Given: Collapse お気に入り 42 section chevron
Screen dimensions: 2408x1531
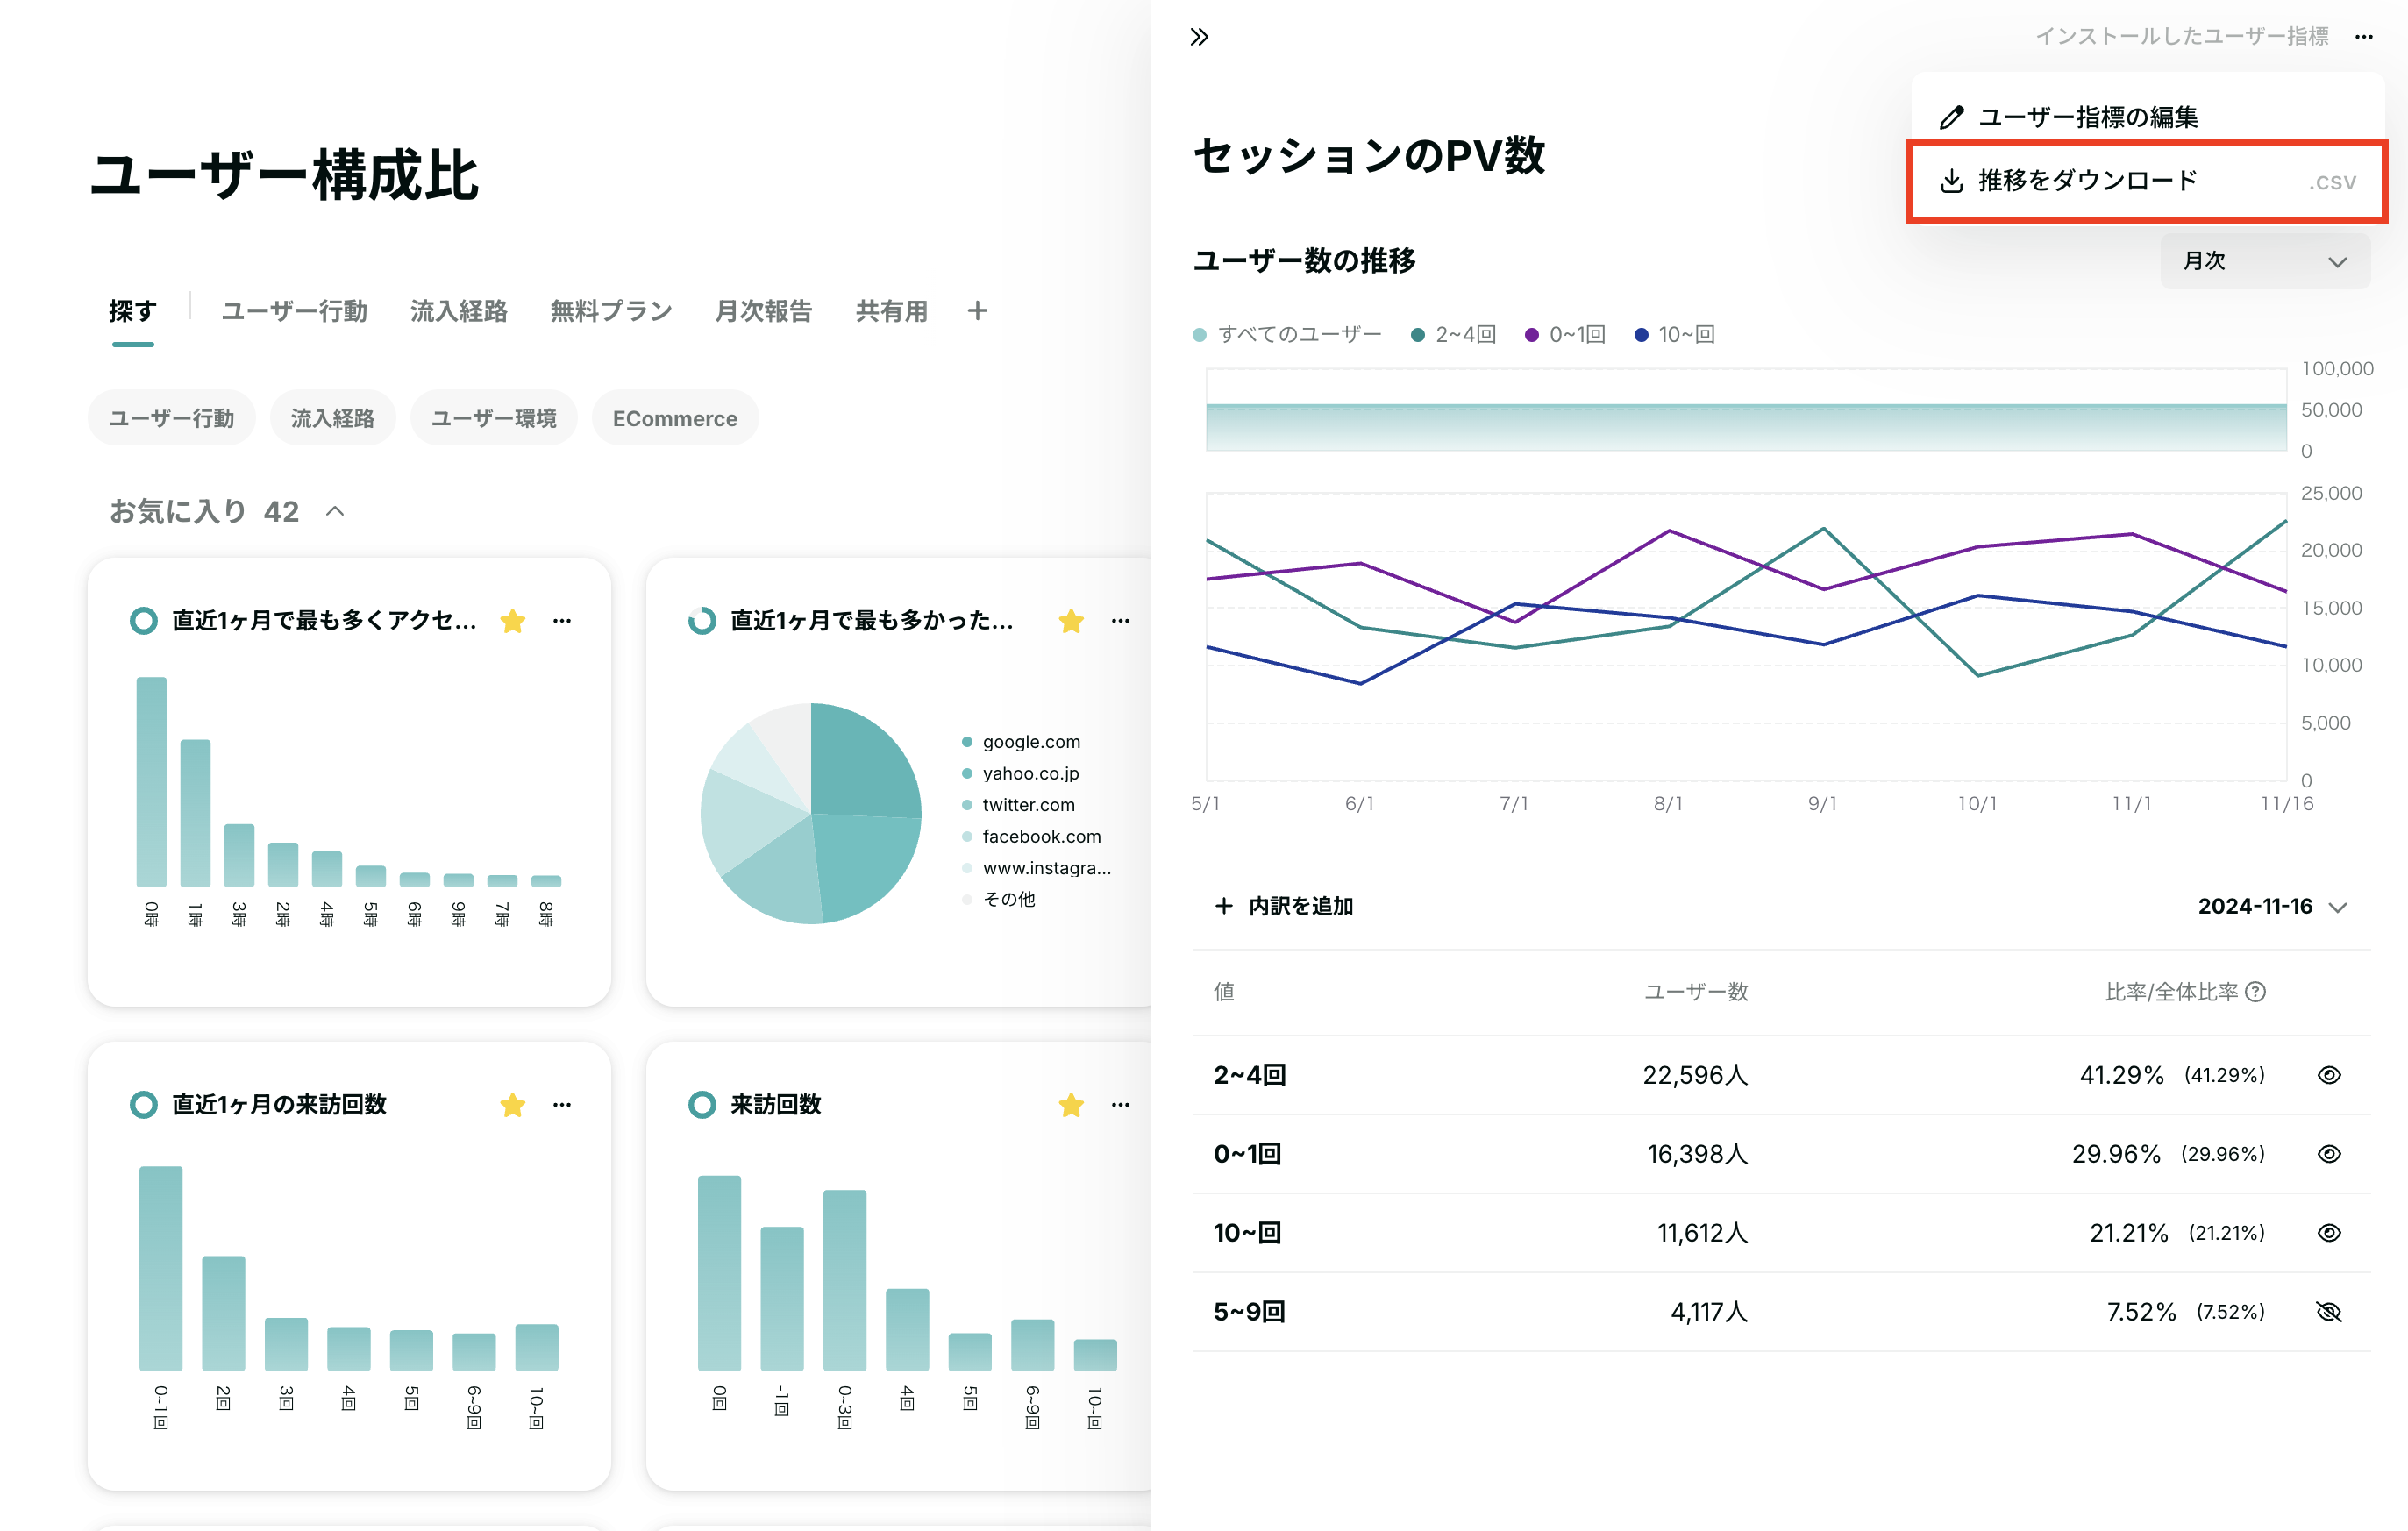Looking at the screenshot, I should [335, 512].
